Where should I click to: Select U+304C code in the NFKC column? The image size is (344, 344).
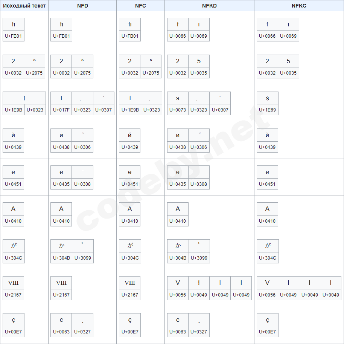pyautogui.click(x=268, y=258)
